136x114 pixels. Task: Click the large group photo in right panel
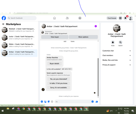[x=117, y=28]
